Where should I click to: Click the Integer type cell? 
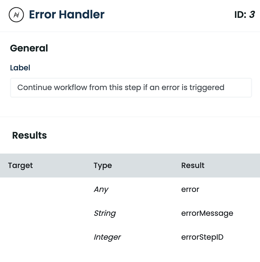(107, 237)
